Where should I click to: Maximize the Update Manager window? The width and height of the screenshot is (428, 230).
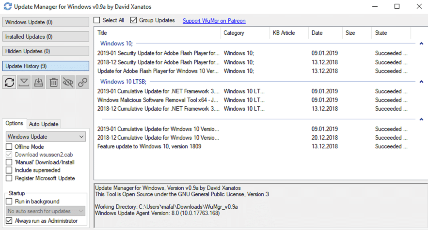(x=397, y=6)
